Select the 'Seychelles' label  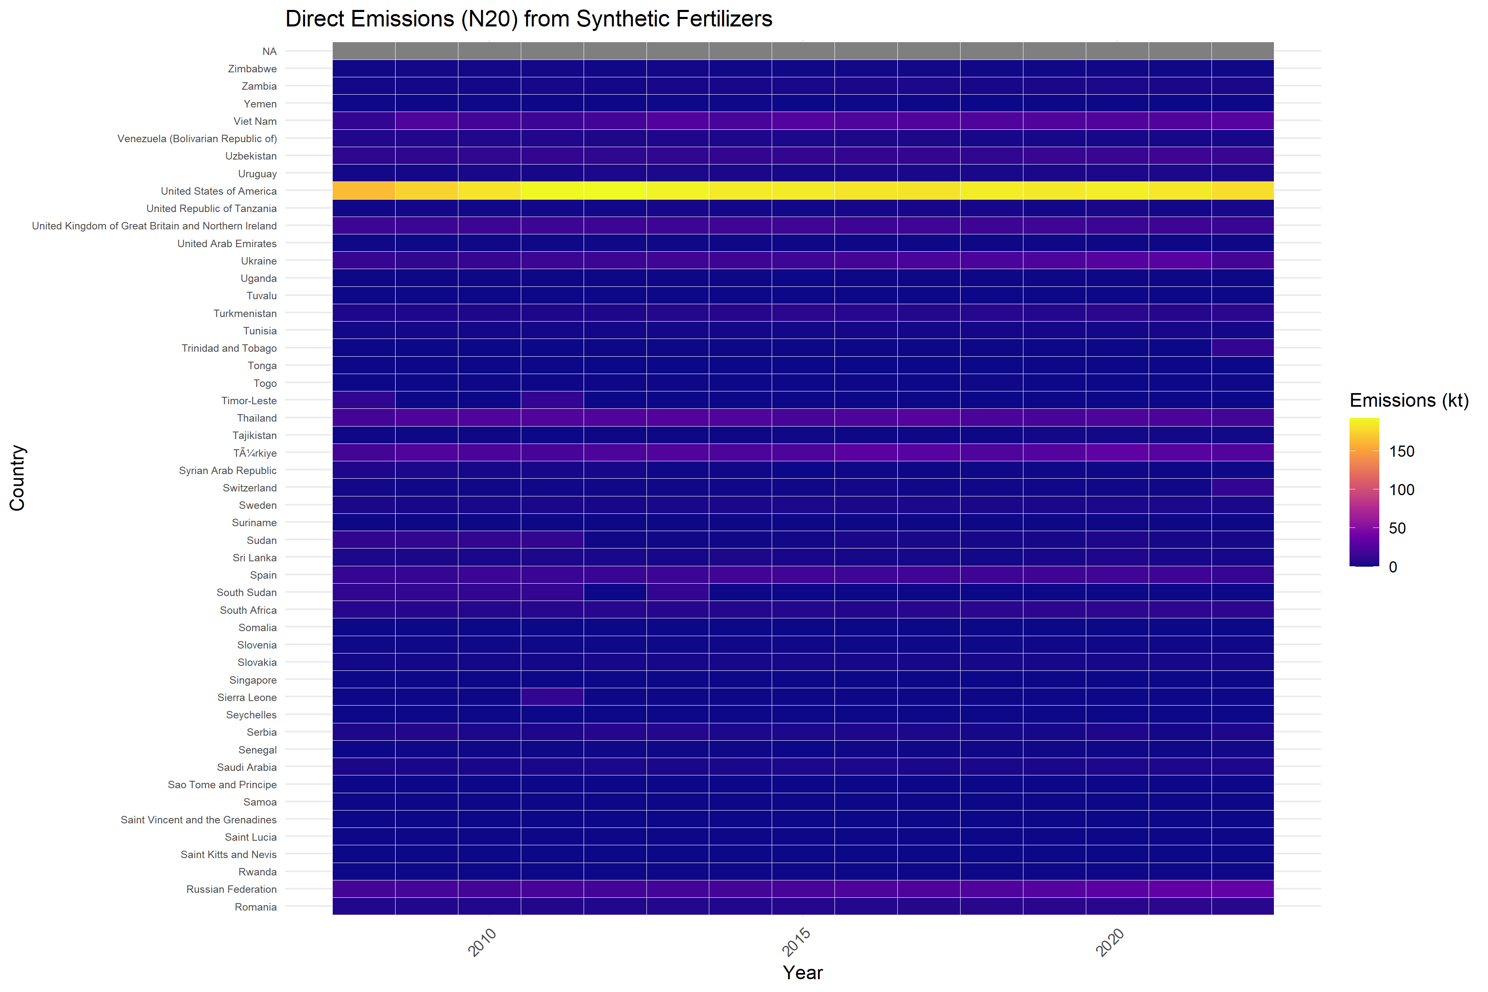pyautogui.click(x=252, y=715)
